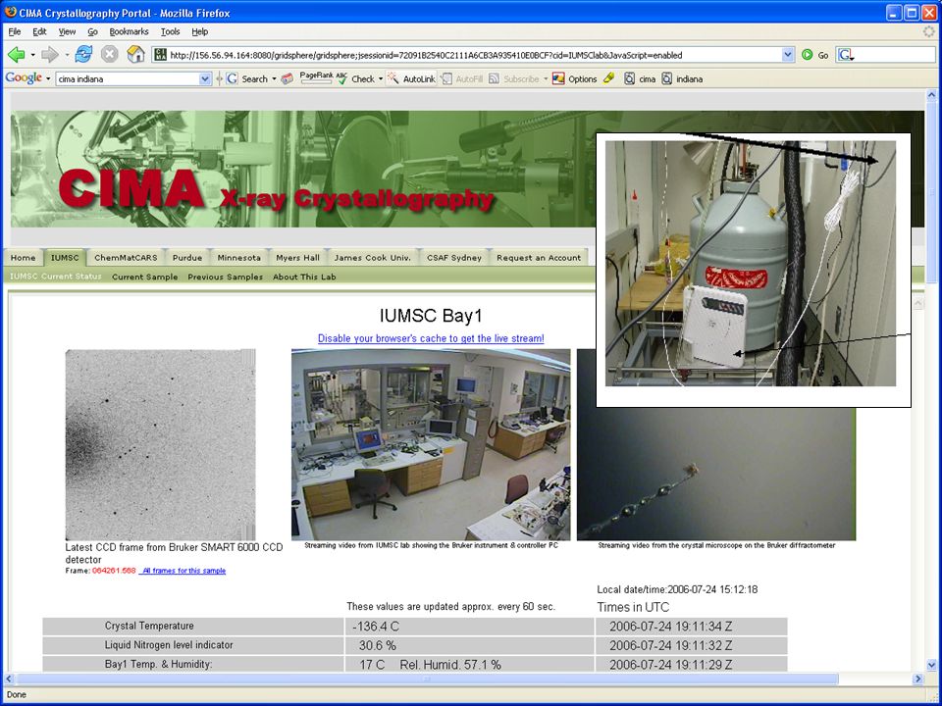Open the Search button dropdown arrow

[274, 78]
